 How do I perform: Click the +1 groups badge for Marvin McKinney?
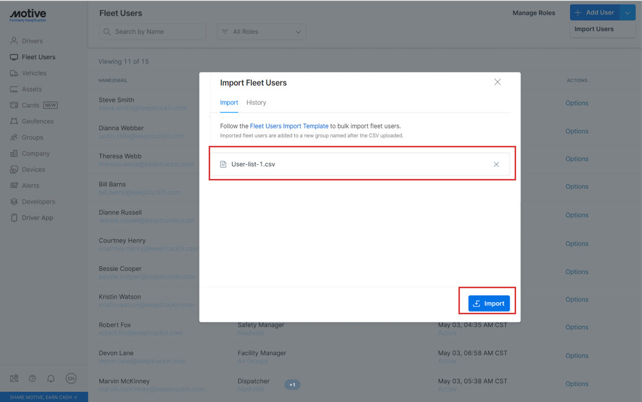(292, 385)
